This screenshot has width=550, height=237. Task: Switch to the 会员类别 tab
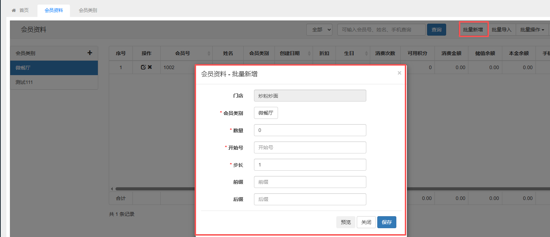(88, 11)
